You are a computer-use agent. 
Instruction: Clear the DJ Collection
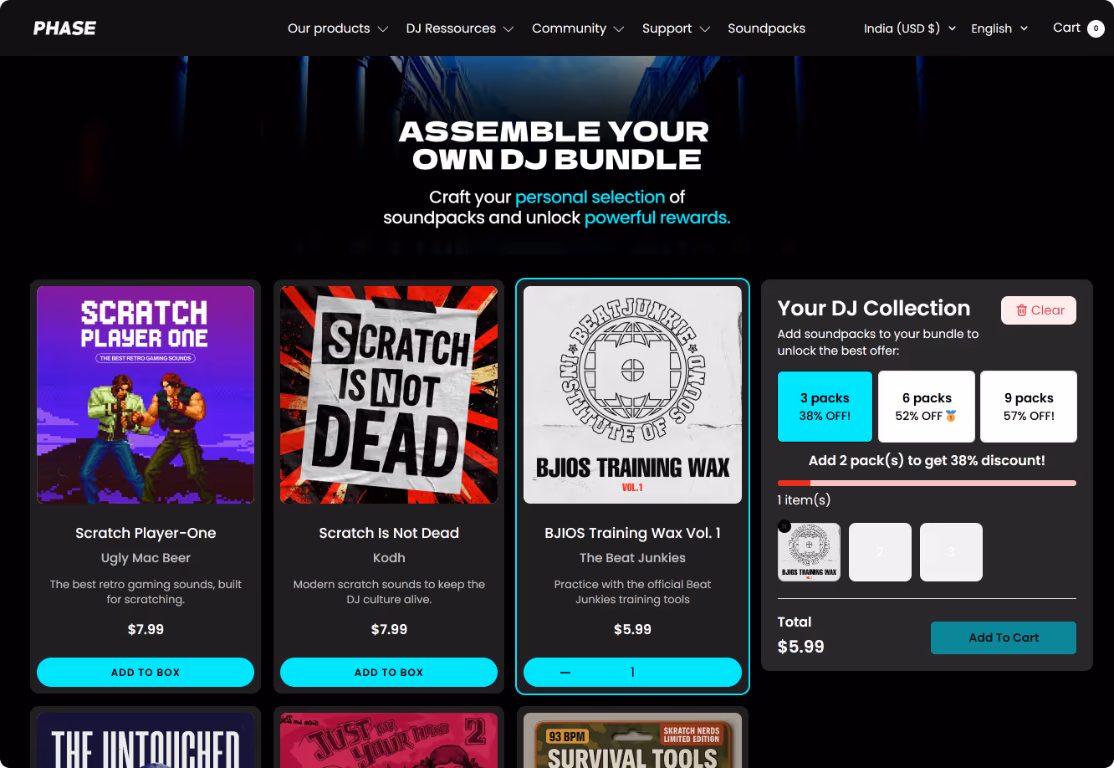pyautogui.click(x=1039, y=310)
